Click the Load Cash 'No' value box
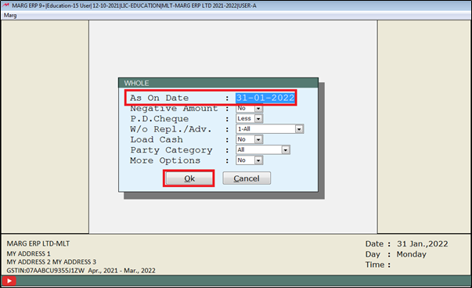472x288 pixels. point(249,139)
